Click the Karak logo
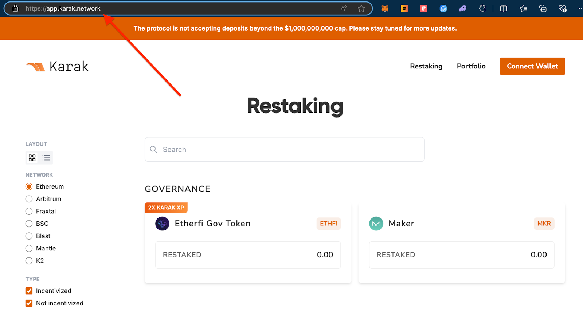This screenshot has width=583, height=312. pos(57,66)
